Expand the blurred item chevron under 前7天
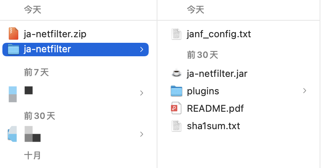Screen dimensions: 322x168 (x=142, y=93)
